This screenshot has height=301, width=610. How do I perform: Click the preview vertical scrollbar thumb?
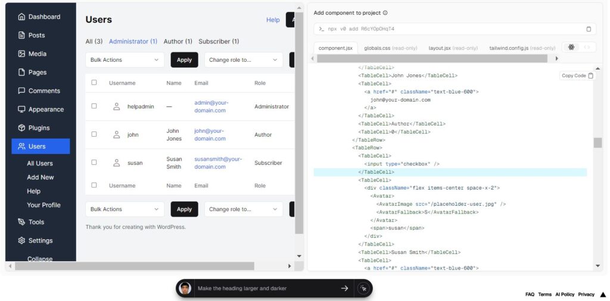299,123
